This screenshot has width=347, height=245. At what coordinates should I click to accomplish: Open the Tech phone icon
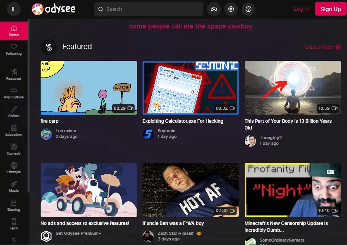(14, 221)
